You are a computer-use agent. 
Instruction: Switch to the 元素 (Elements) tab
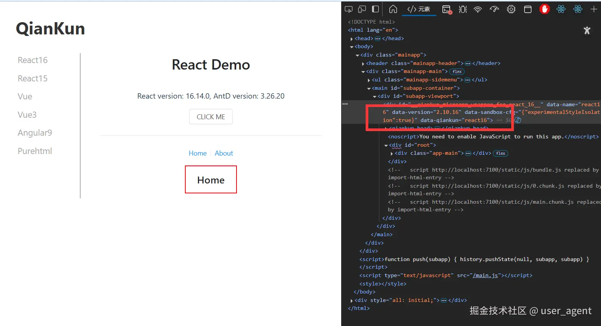[x=419, y=9]
